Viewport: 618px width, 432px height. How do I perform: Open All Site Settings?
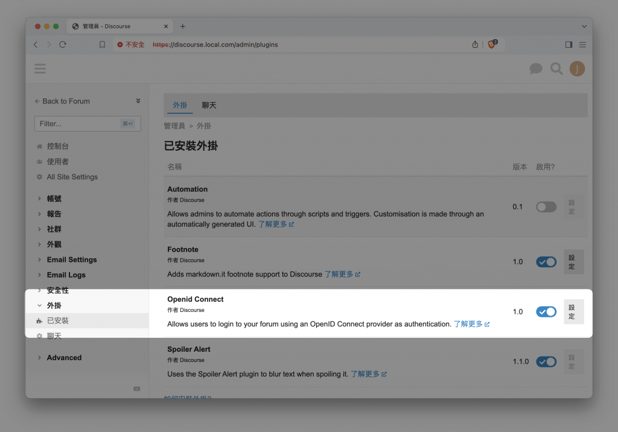pyautogui.click(x=72, y=177)
